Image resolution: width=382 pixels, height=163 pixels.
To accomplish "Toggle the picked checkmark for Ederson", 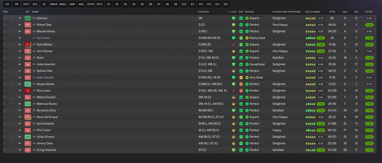I will coord(5,18).
